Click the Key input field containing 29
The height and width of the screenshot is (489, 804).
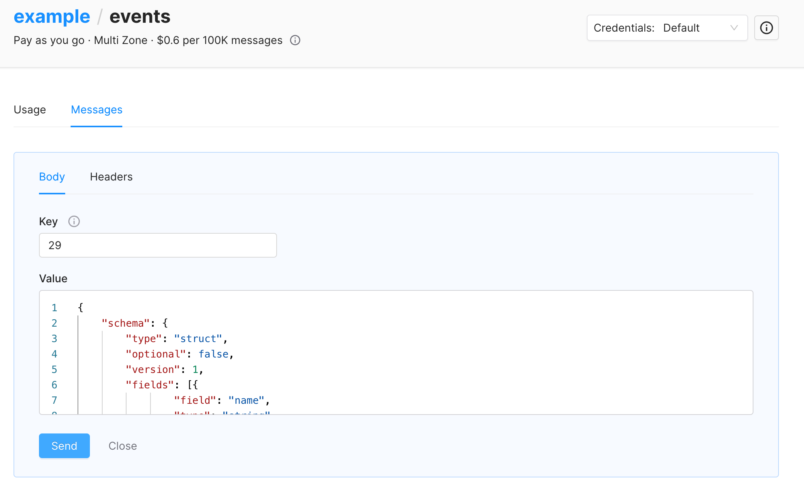(158, 245)
